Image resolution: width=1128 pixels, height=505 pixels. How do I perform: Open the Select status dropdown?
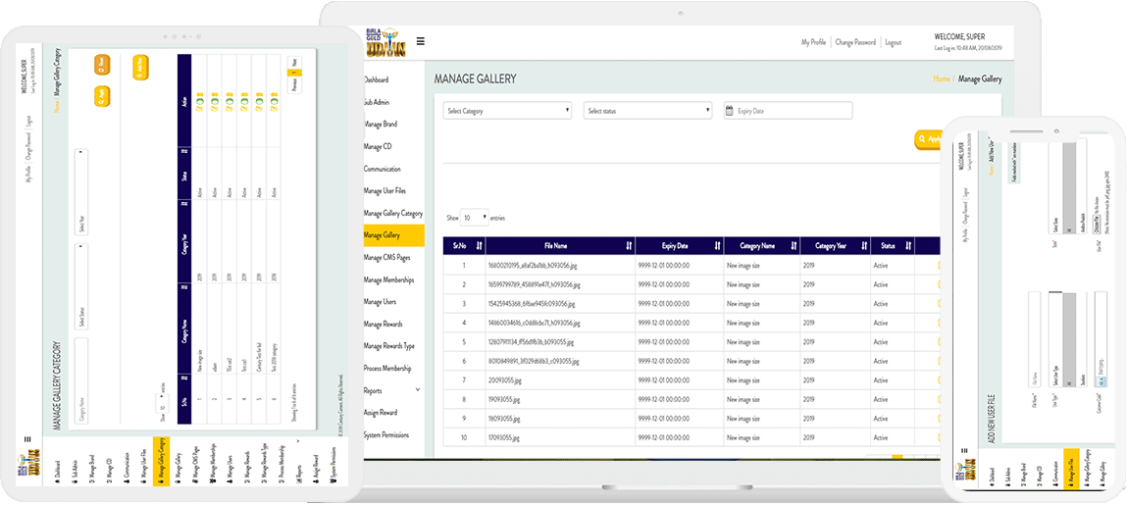pyautogui.click(x=647, y=111)
